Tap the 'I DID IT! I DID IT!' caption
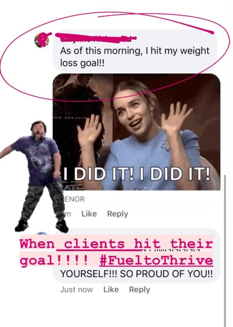 point(137,174)
